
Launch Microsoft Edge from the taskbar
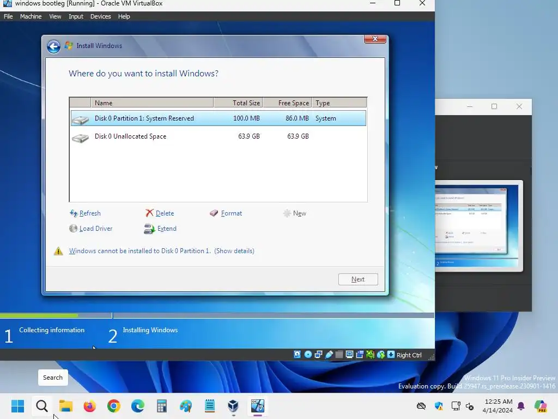[x=138, y=406]
